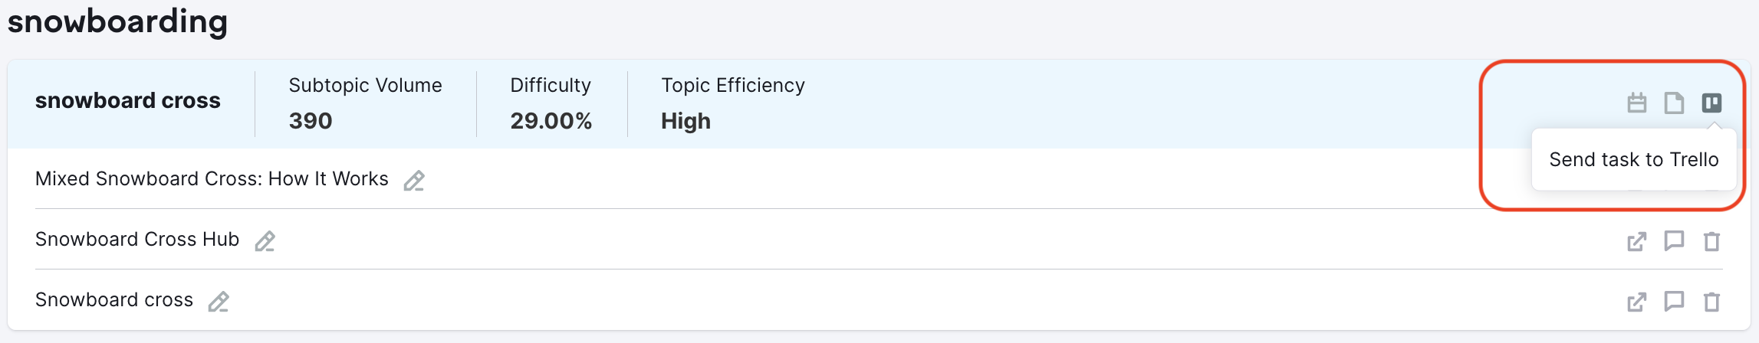This screenshot has height=343, width=1759.
Task: Delete the Snowboard Cross Hub idea
Action: click(x=1711, y=241)
